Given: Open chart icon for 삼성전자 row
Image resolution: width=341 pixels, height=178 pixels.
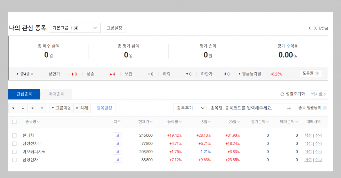Looking at the screenshot, I should pyautogui.click(x=117, y=160).
